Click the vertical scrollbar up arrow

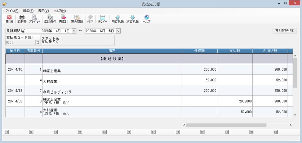[295, 56]
